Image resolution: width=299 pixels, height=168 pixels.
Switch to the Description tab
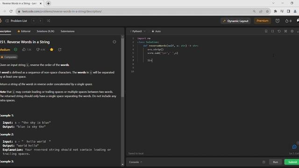pyautogui.click(x=5, y=31)
